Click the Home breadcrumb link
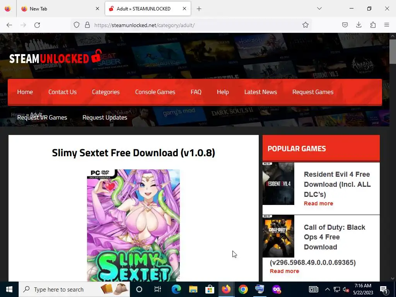Viewport: 396px width, 297px height. (18, 114)
